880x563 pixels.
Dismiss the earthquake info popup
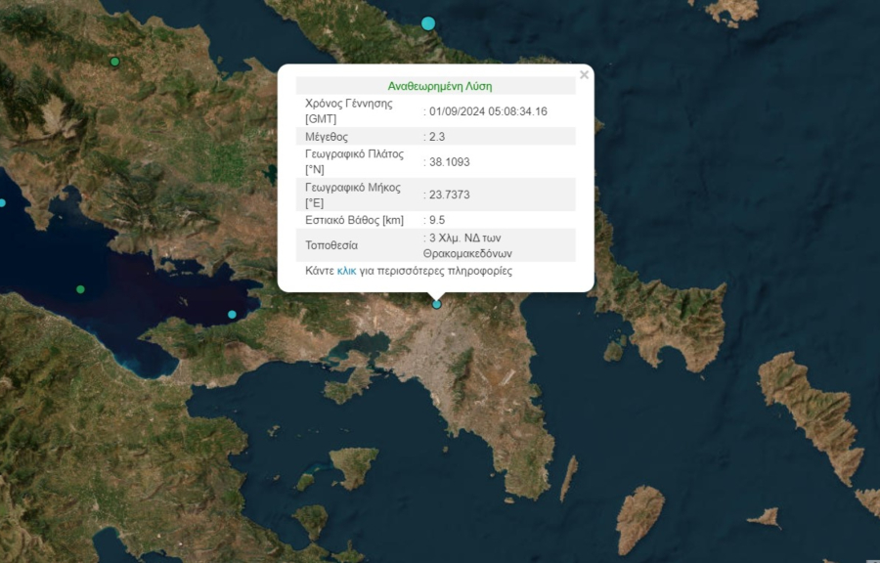click(584, 73)
